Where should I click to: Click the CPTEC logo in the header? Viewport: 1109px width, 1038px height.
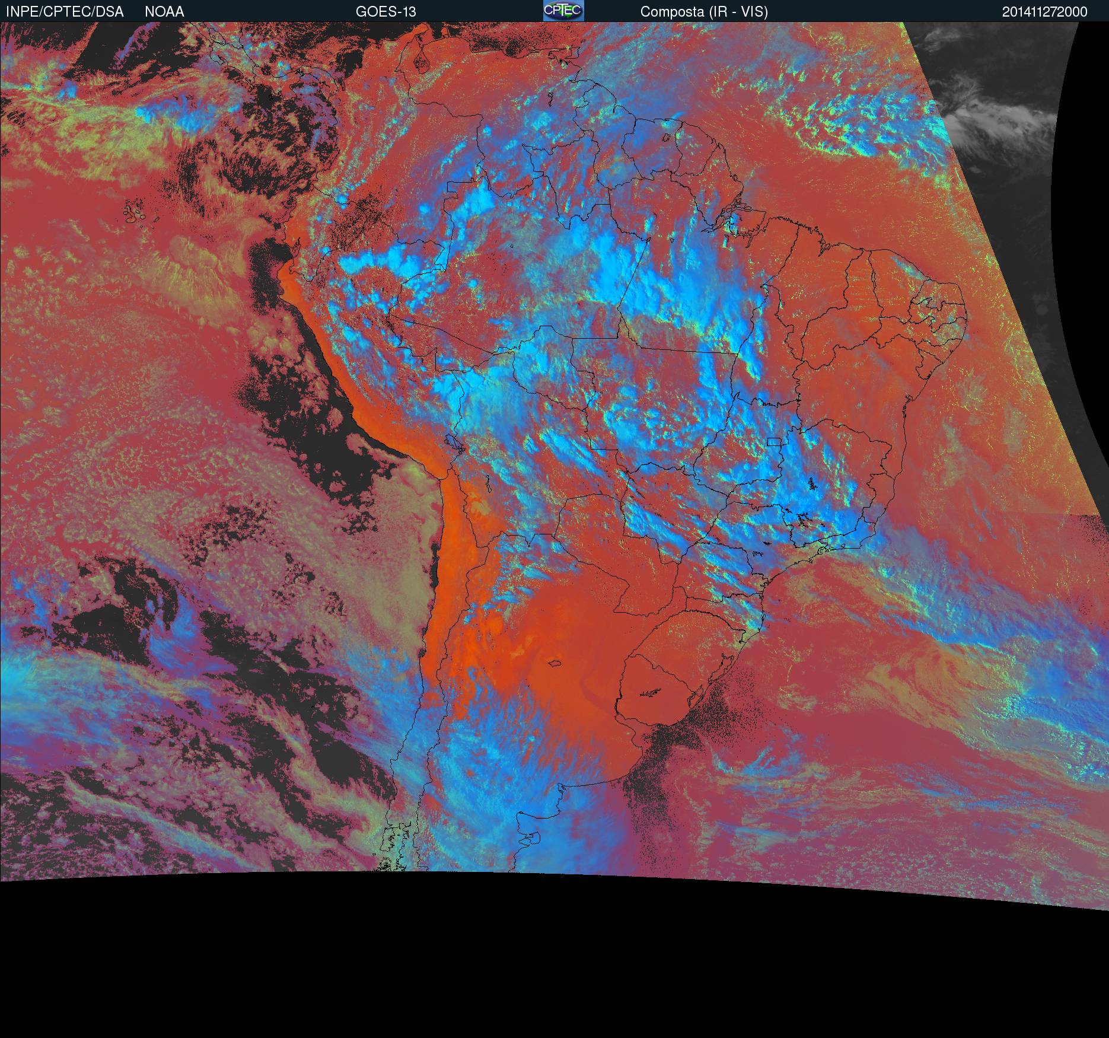coord(563,11)
